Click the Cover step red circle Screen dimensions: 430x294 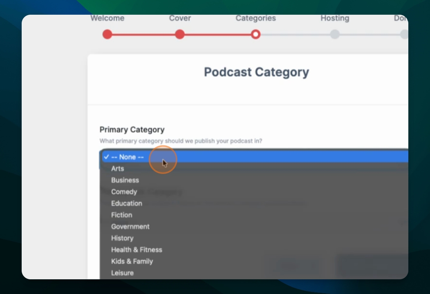(x=179, y=35)
